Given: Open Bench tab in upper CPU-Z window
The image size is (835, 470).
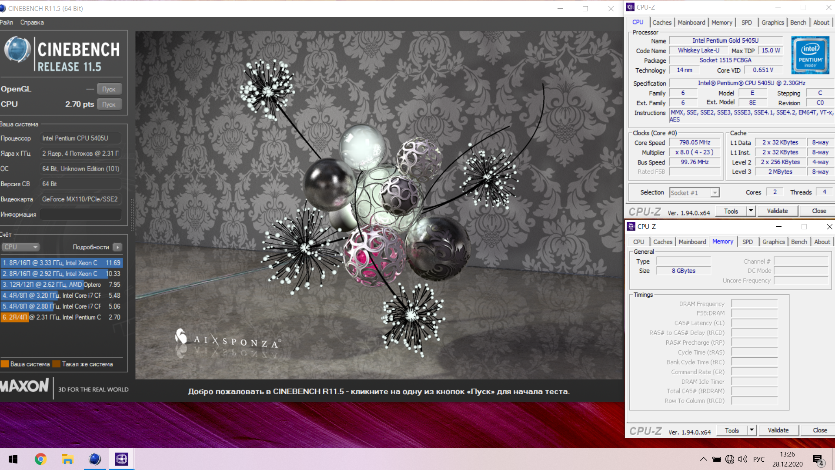Looking at the screenshot, I should (x=798, y=23).
